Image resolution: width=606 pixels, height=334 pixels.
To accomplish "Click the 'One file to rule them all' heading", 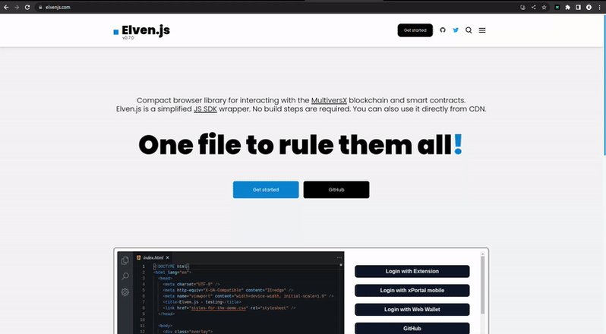I will [300, 145].
